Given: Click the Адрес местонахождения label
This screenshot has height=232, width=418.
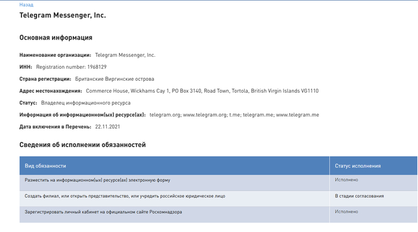Looking at the screenshot, I should [51, 91].
